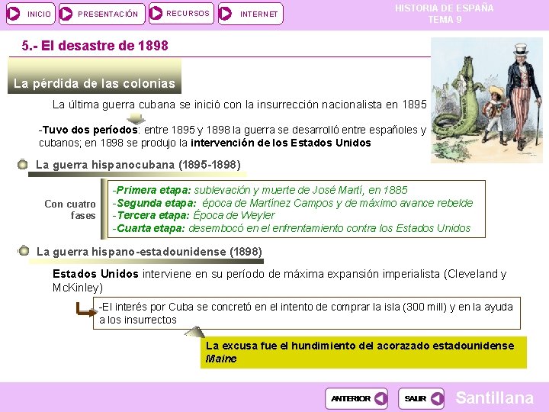Click the 'TEMA 9' header label
Image resolution: width=549 pixels, height=412 pixels.
pos(445,20)
